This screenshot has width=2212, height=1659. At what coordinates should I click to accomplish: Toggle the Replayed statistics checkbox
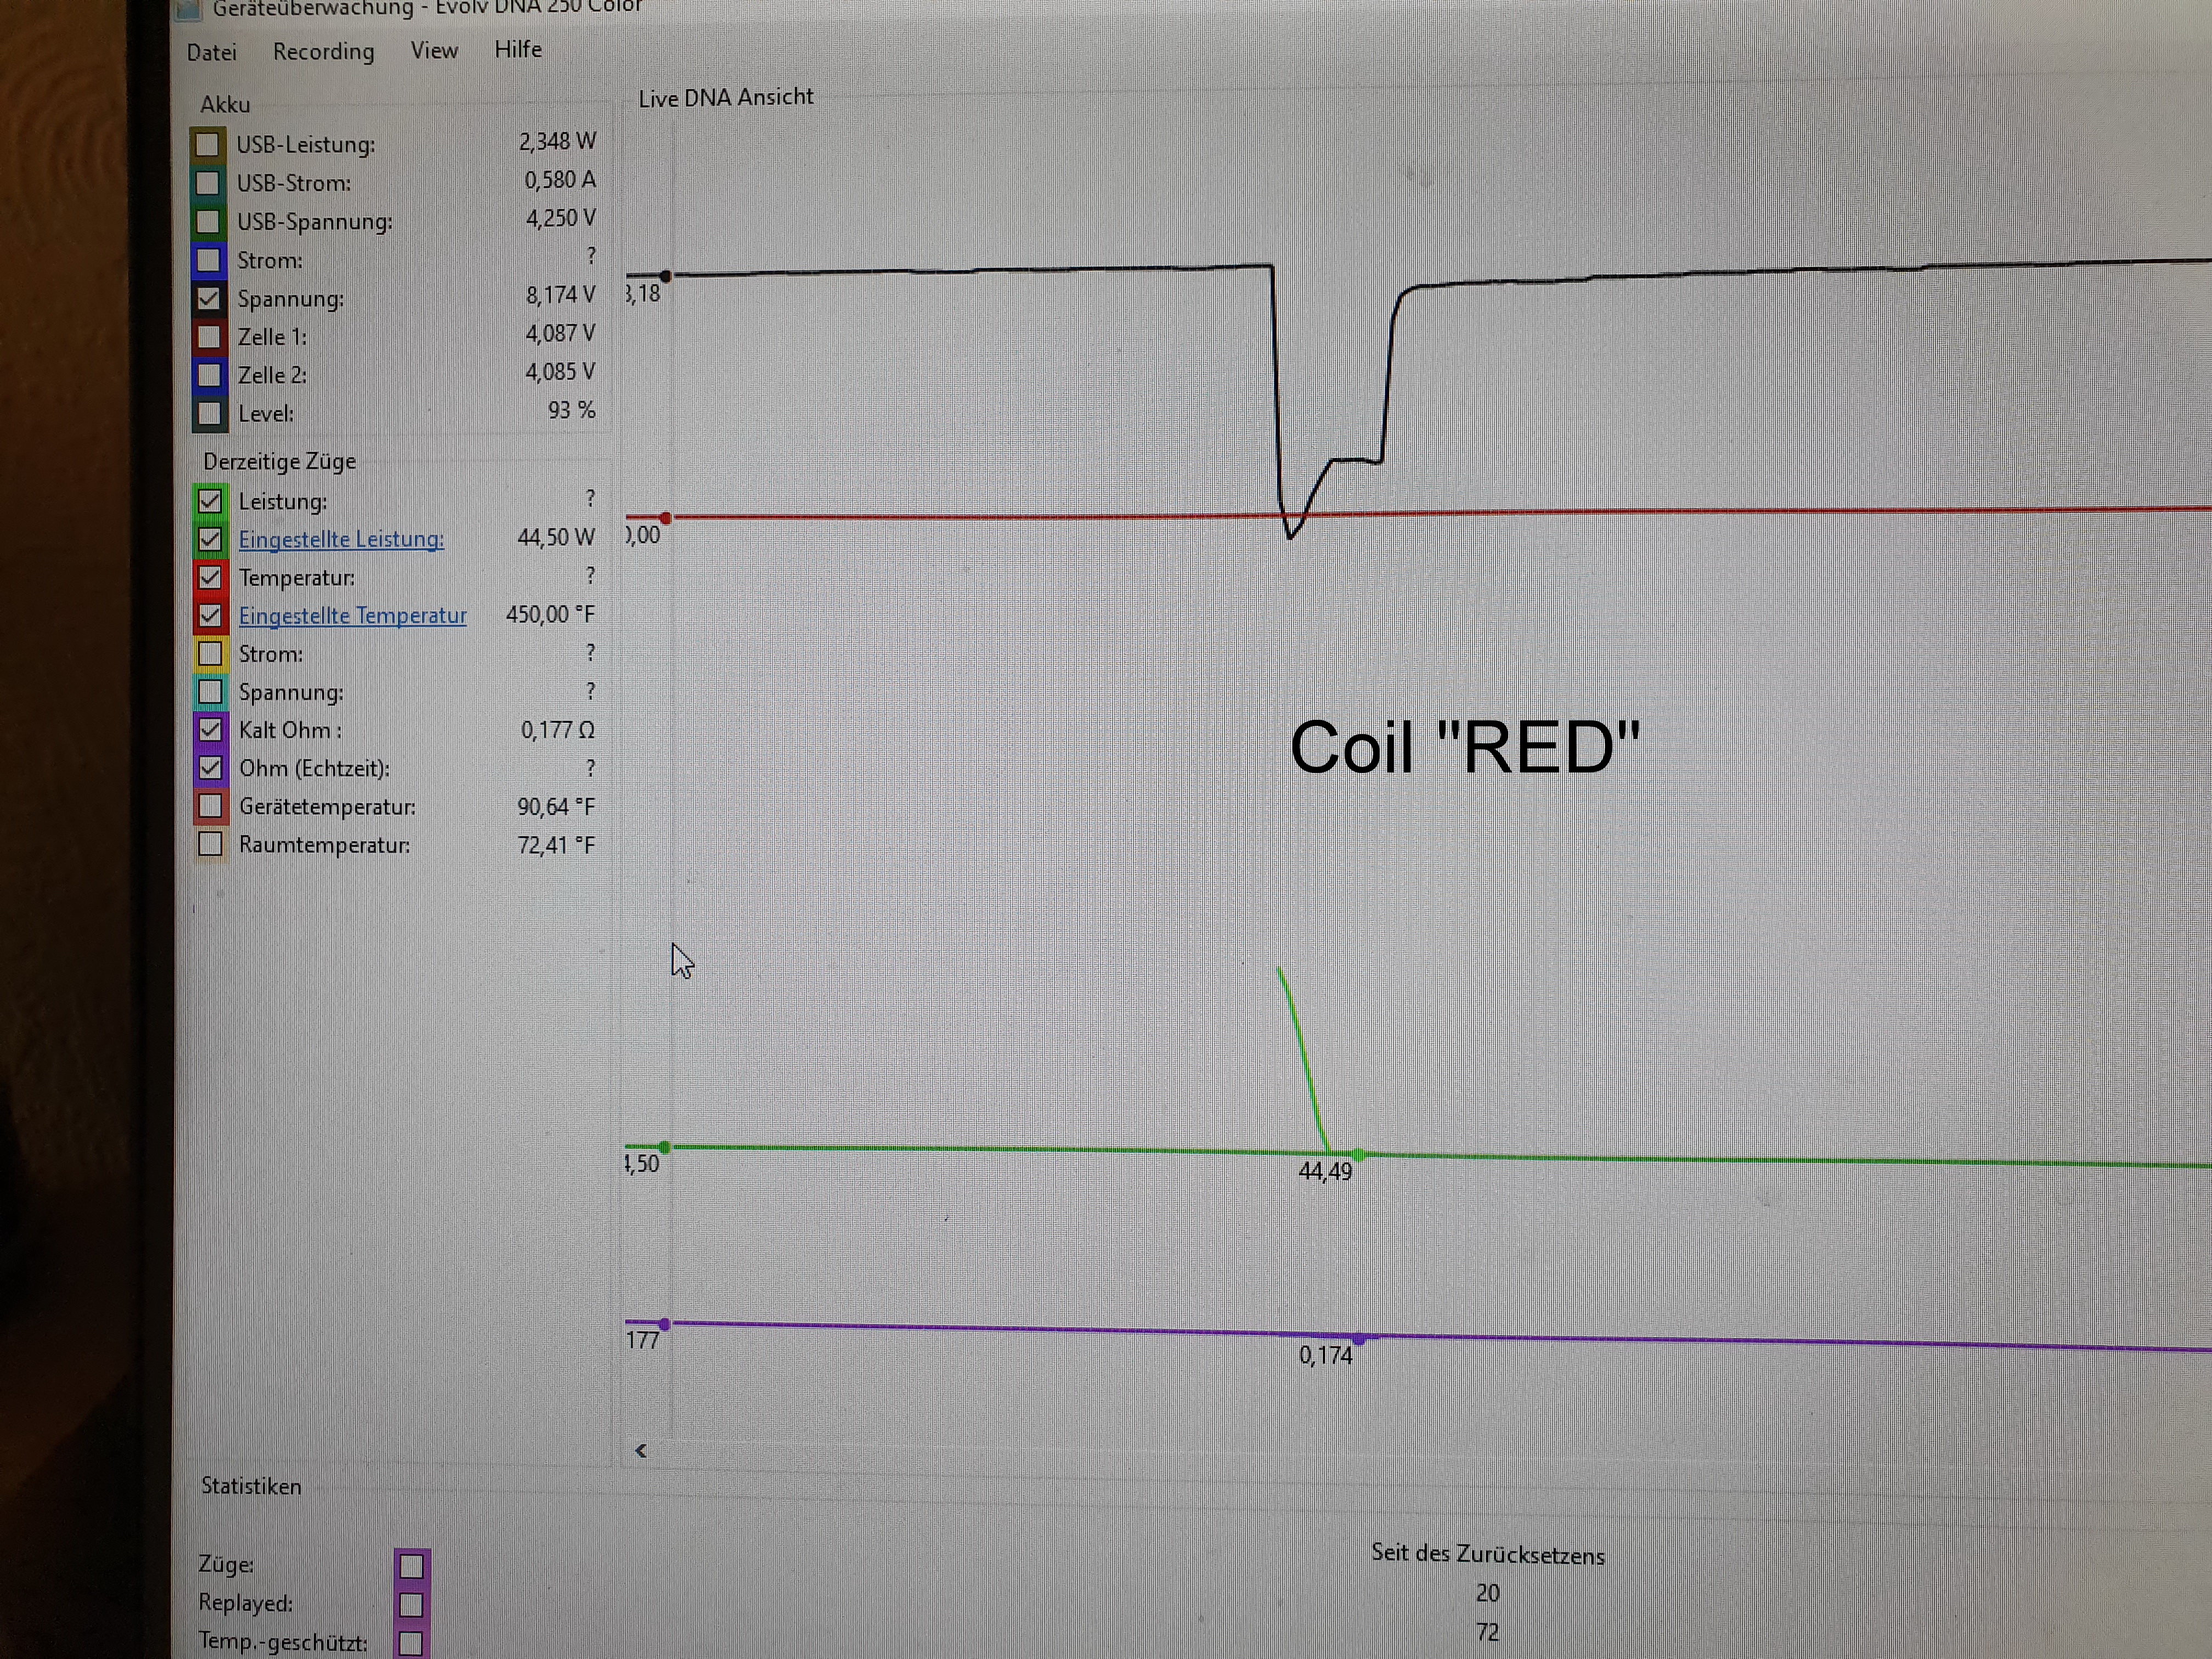[x=411, y=1605]
